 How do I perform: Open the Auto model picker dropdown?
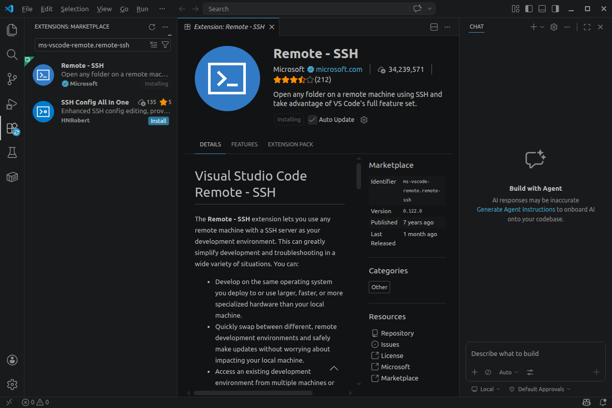[x=508, y=372]
